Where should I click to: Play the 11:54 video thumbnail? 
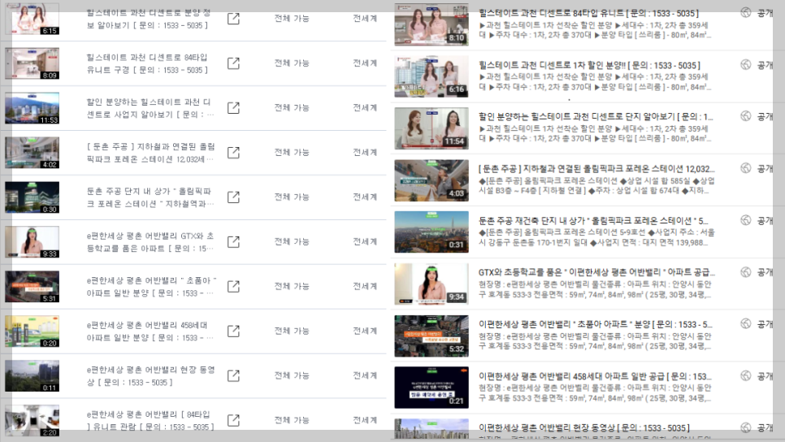pyautogui.click(x=432, y=128)
